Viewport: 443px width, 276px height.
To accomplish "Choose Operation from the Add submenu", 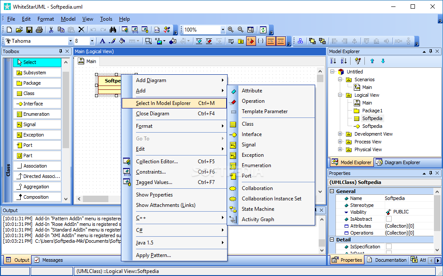I will 271,101.
